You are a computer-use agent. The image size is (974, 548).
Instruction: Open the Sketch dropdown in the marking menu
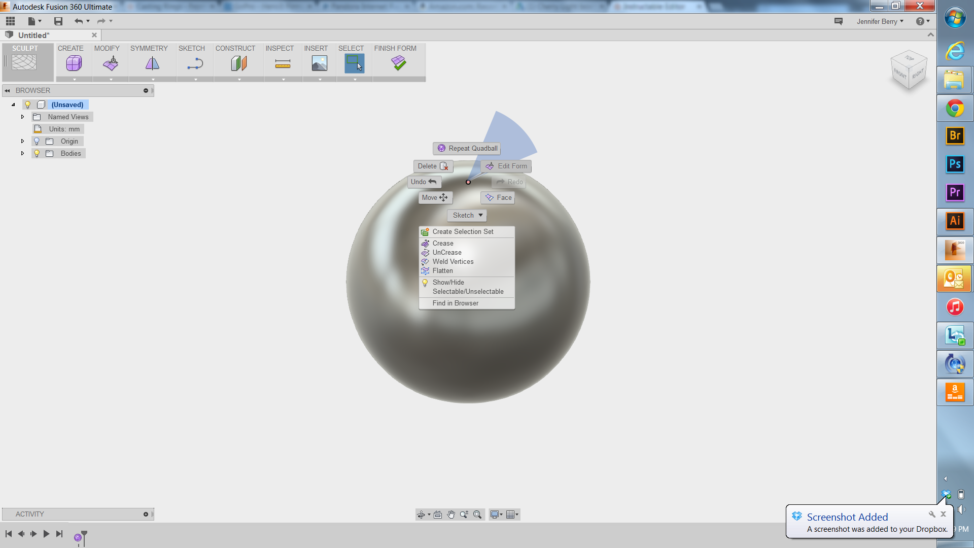click(466, 215)
